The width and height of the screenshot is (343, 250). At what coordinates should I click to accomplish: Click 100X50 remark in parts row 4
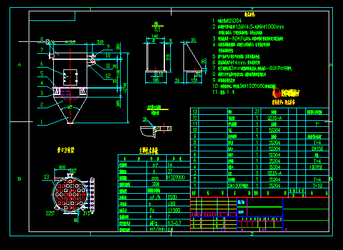(x=316, y=167)
